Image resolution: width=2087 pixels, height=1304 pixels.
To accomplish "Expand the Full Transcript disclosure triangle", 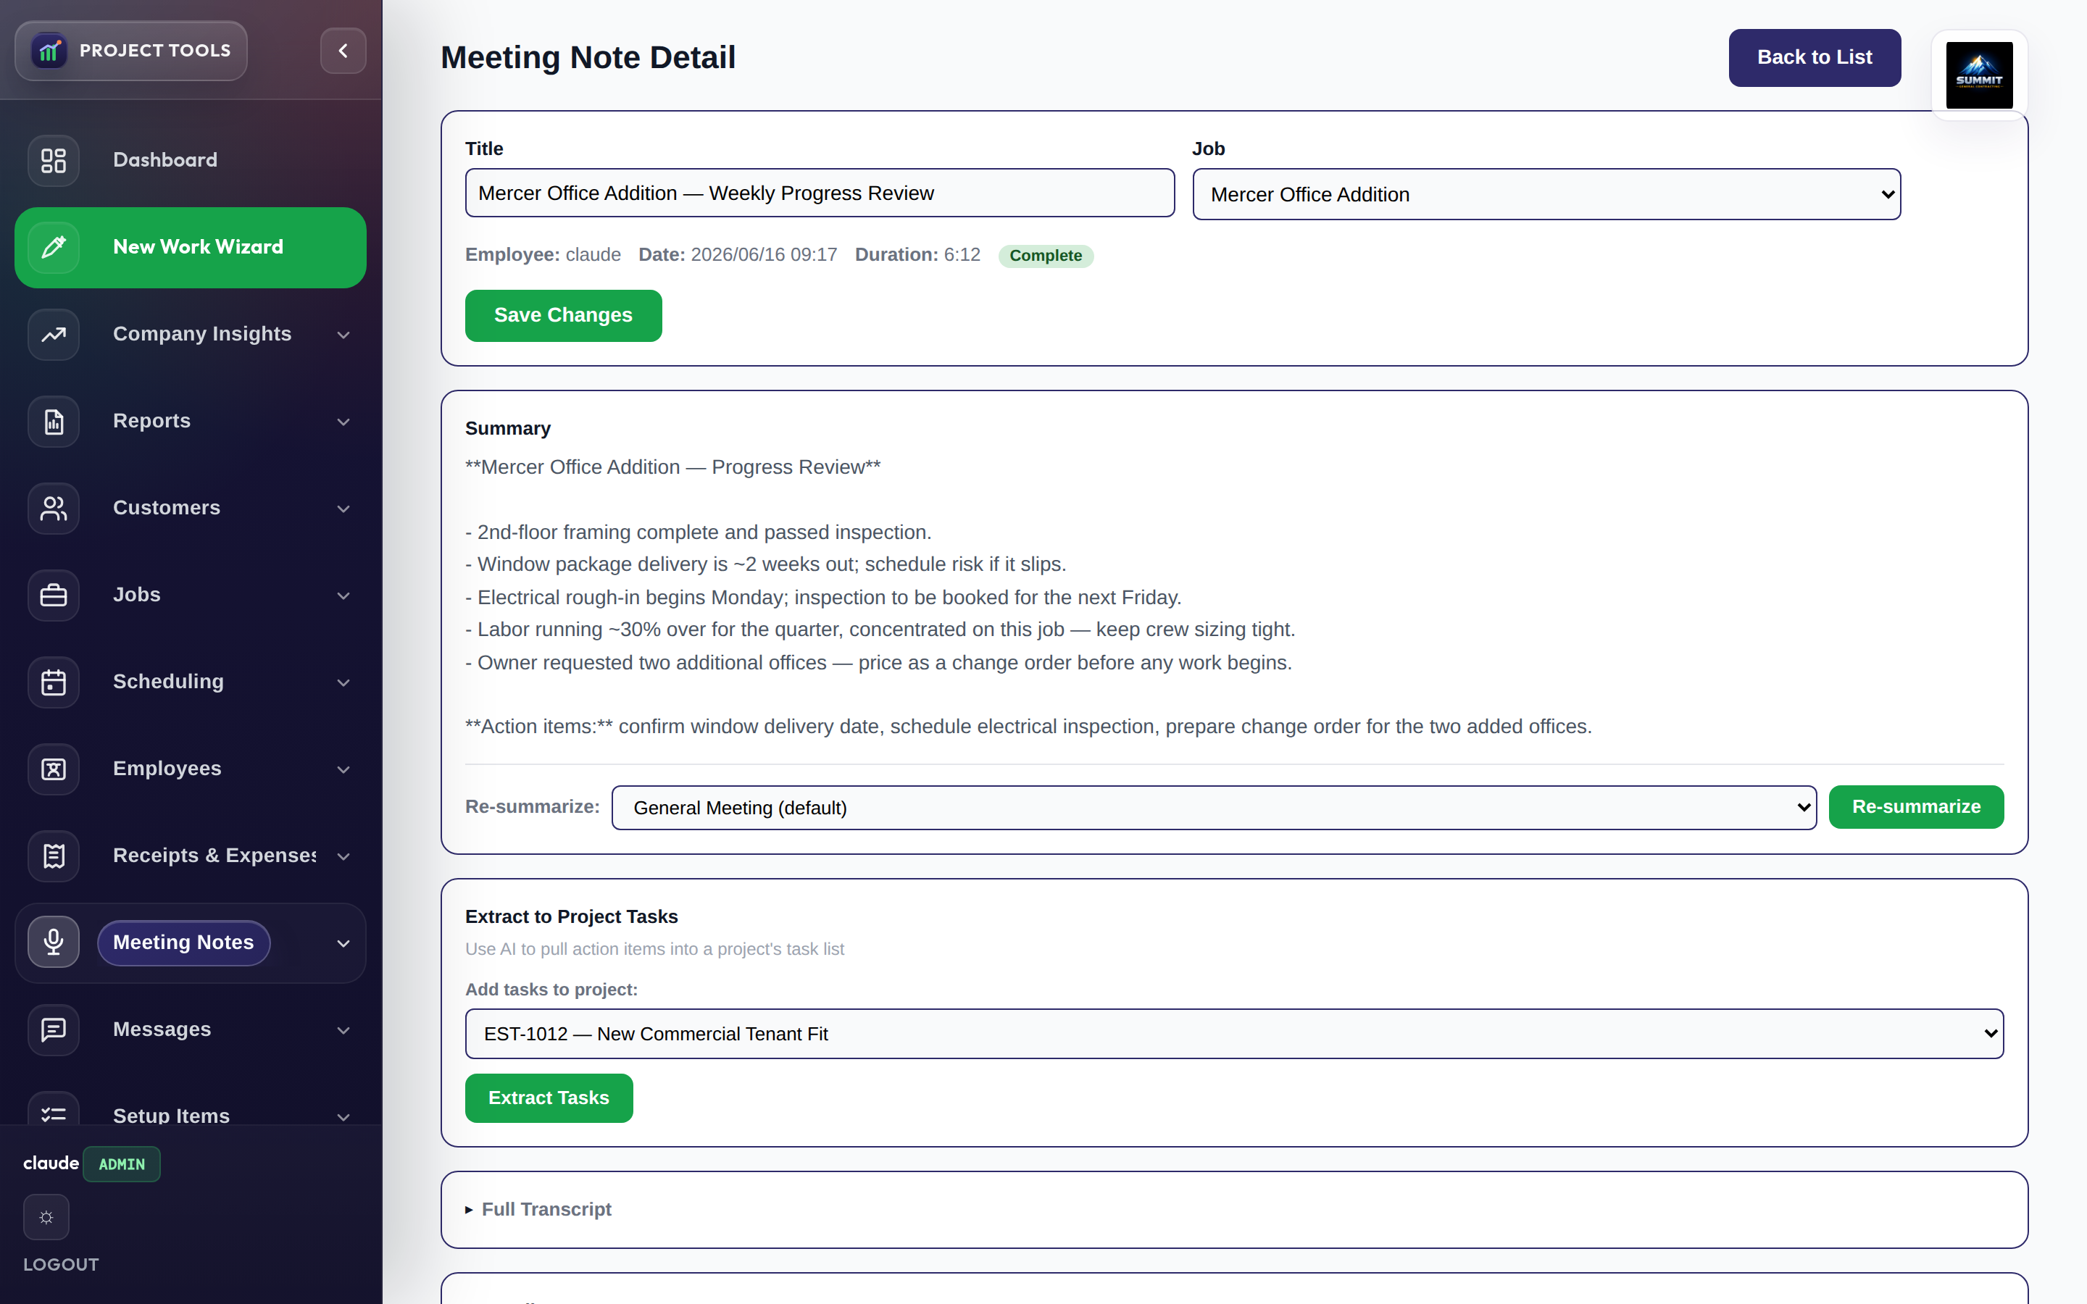I will 469,1210.
